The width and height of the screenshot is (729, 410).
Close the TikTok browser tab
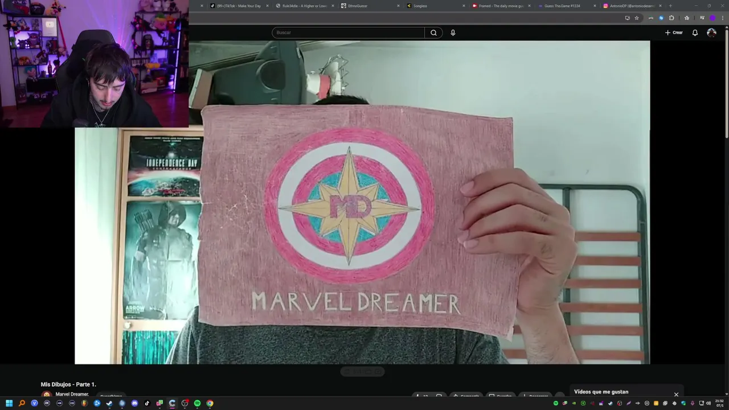coord(267,6)
